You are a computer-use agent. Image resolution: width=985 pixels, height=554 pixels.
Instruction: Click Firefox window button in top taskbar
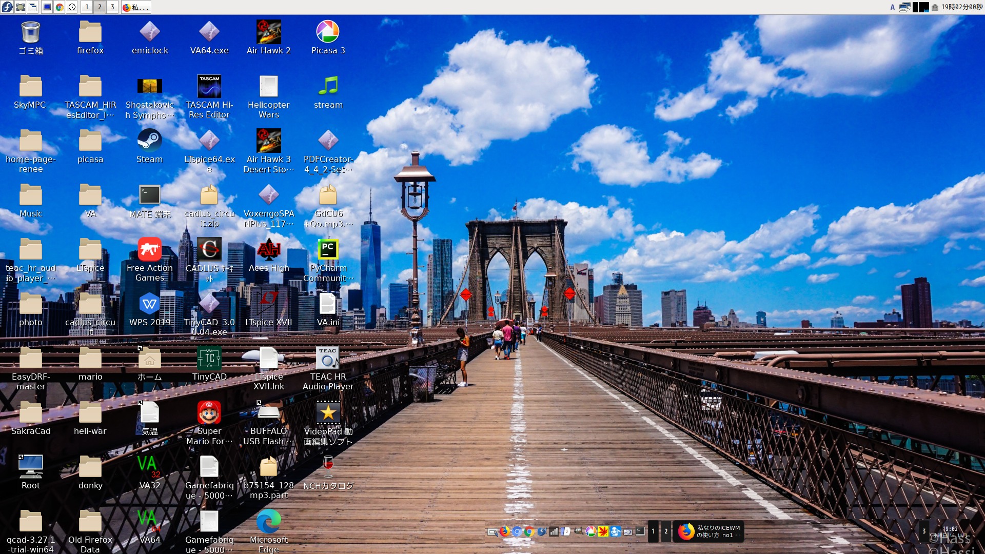[x=136, y=7]
